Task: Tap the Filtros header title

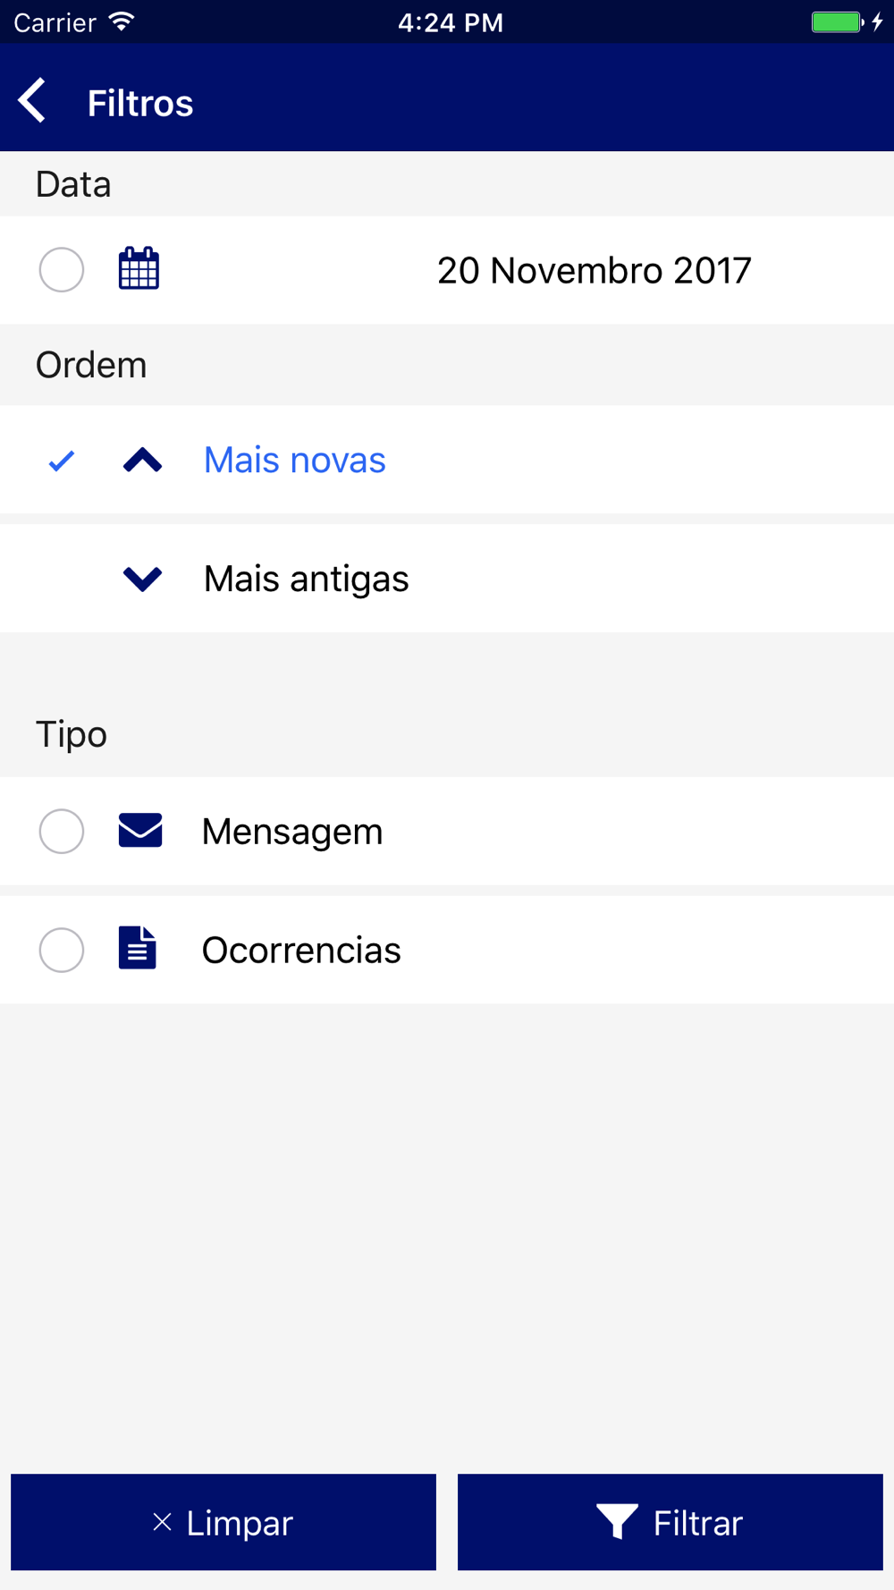Action: pos(140,103)
